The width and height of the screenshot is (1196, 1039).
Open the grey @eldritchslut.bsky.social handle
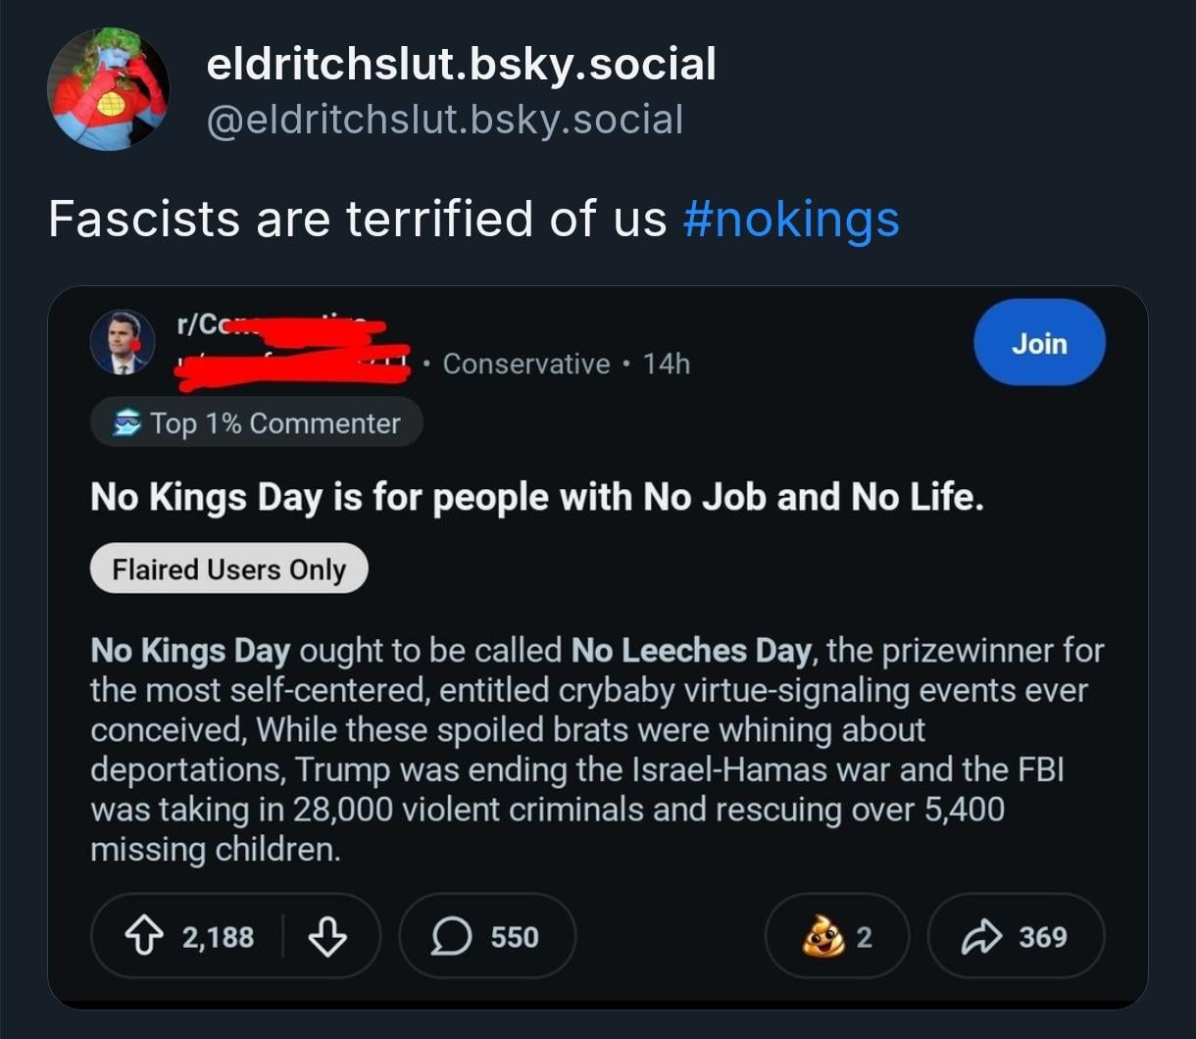[444, 120]
